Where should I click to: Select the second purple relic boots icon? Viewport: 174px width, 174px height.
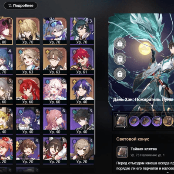click(x=145, y=121)
